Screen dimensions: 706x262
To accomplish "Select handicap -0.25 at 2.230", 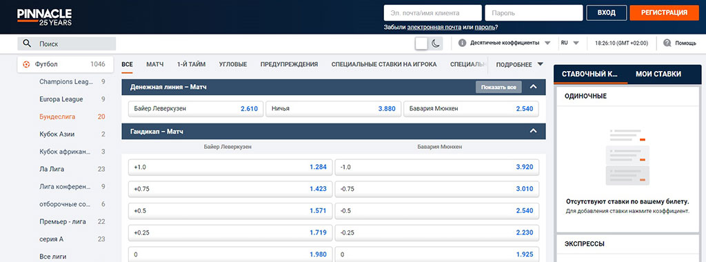I will (x=437, y=233).
